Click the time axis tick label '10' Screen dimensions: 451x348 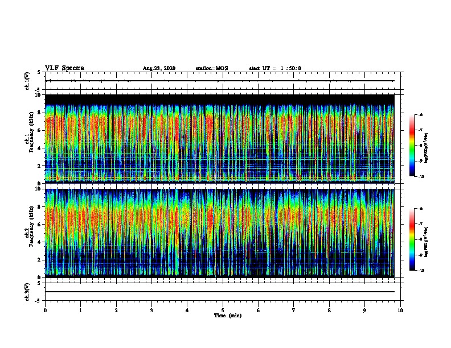(400, 310)
